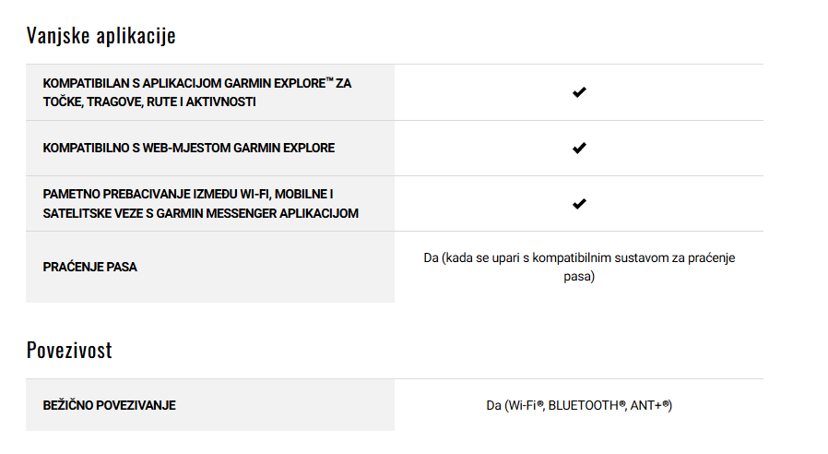The width and height of the screenshot is (828, 454).
Task: Click the 'Bežično povezivanje' row label
Action: [x=110, y=405]
